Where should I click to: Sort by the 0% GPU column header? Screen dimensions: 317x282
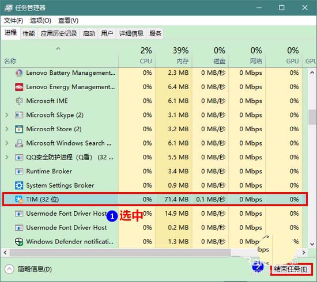pos(284,55)
